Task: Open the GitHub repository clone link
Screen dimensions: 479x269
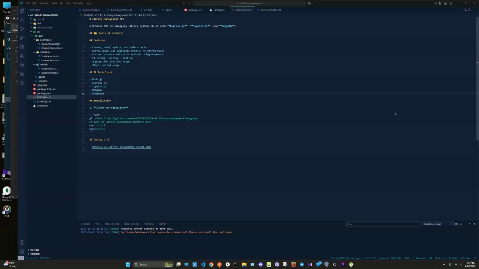Action: 150,118
